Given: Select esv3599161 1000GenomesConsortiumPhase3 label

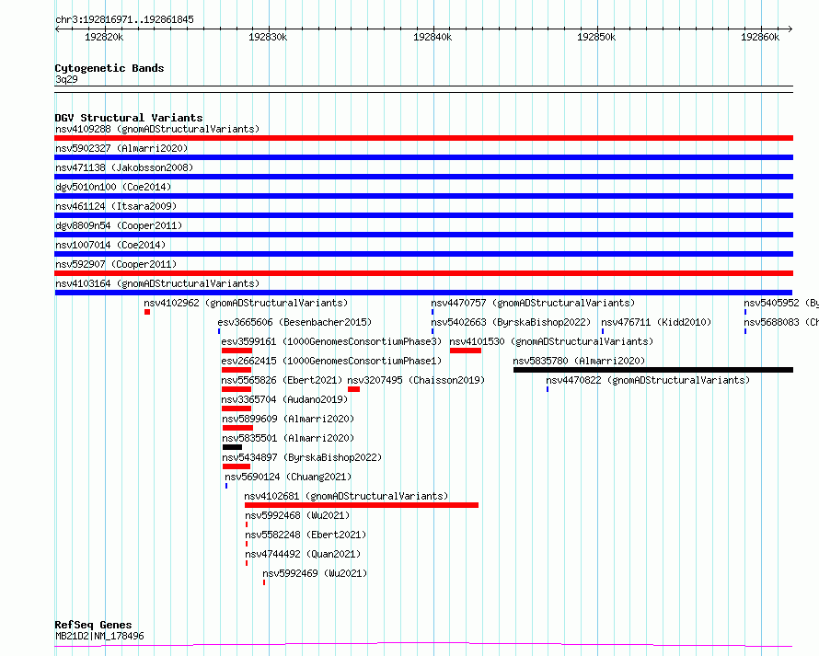Looking at the screenshot, I should pyautogui.click(x=331, y=341).
